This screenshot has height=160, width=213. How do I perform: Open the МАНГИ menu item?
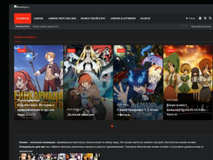pyautogui.click(x=145, y=18)
